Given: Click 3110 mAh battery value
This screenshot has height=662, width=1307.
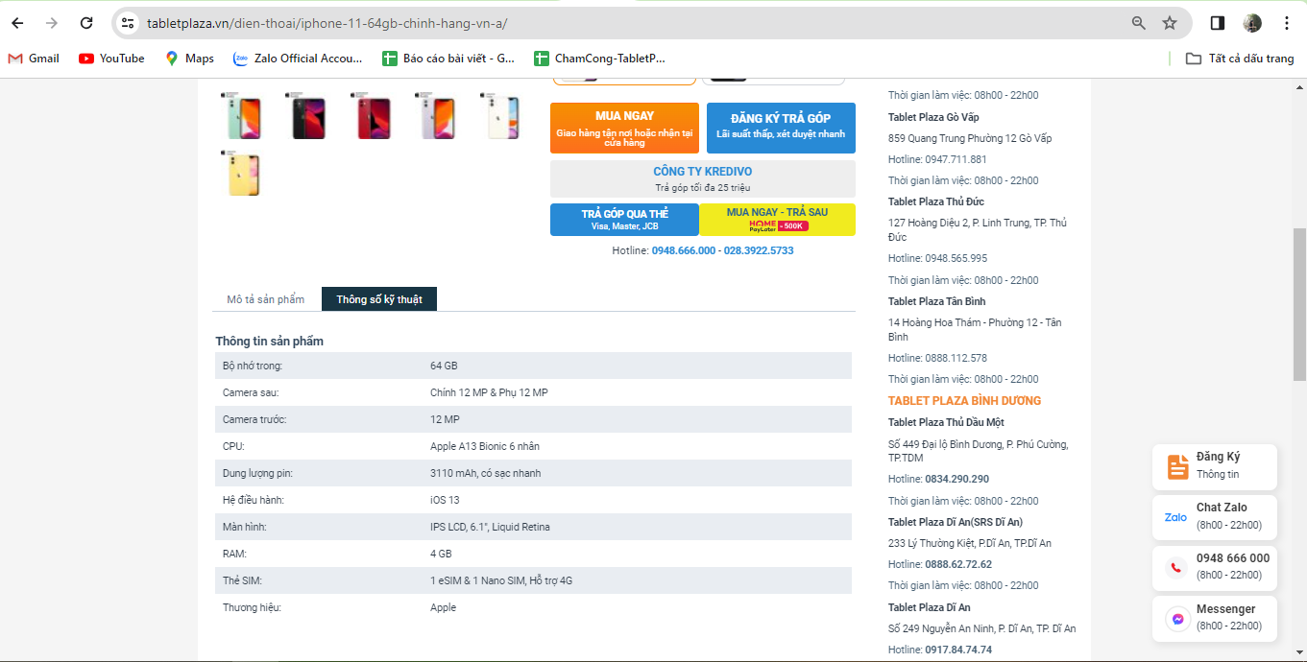Looking at the screenshot, I should point(485,473).
